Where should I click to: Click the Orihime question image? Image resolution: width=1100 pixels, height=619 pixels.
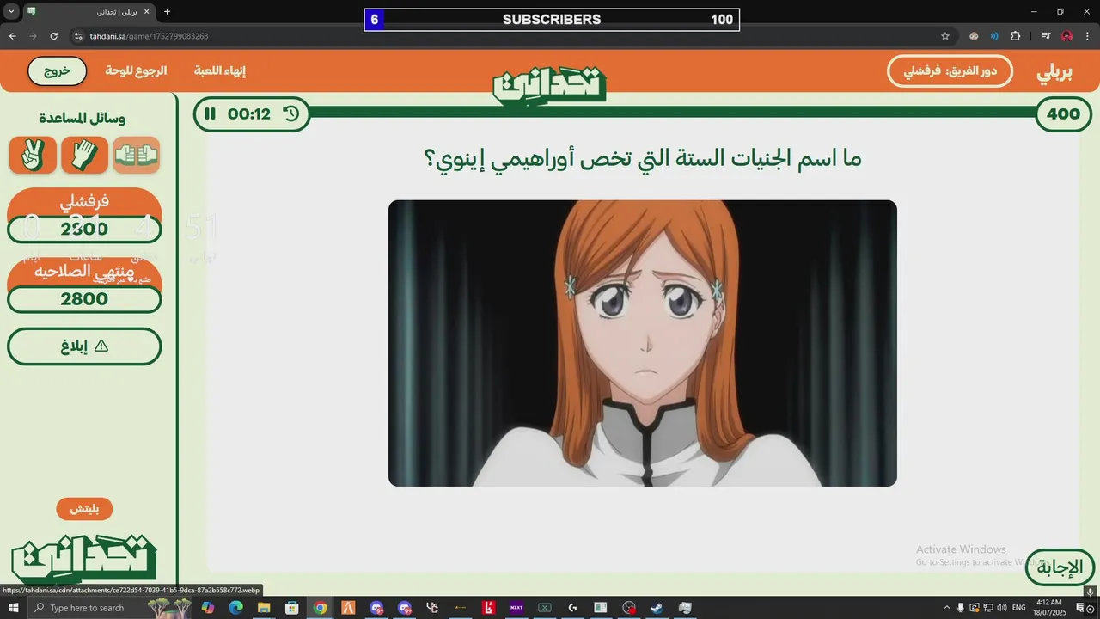point(643,343)
